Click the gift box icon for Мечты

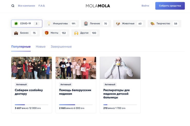pos(47,33)
